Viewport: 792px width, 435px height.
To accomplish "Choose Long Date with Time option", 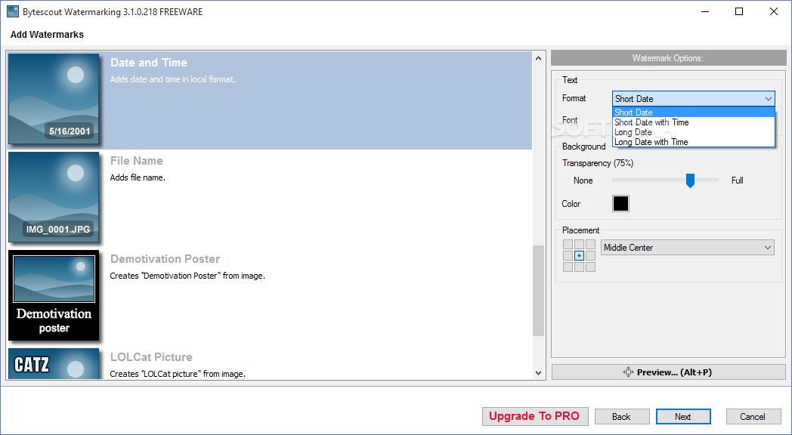I will pos(694,142).
